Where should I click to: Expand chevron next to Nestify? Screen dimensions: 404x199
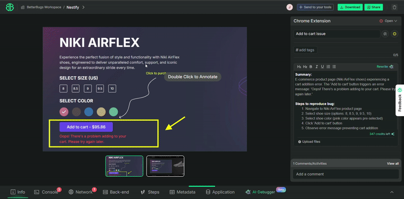click(83, 7)
